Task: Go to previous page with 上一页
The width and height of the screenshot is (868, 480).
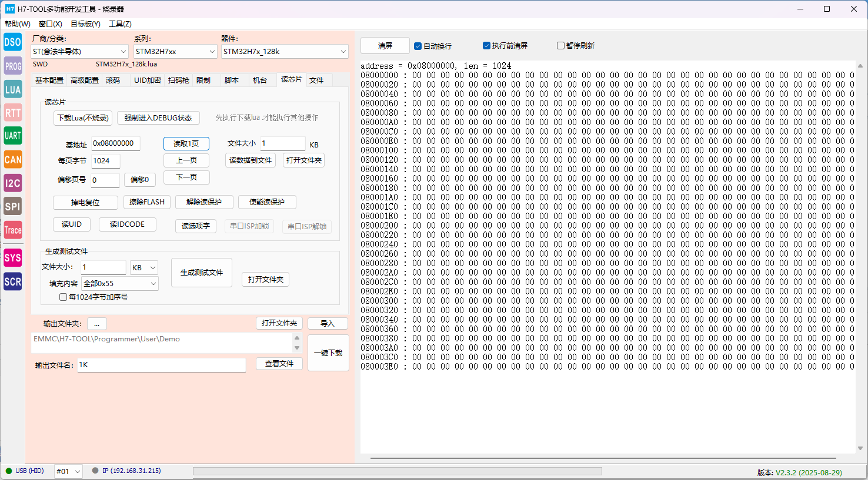Action: tap(186, 160)
